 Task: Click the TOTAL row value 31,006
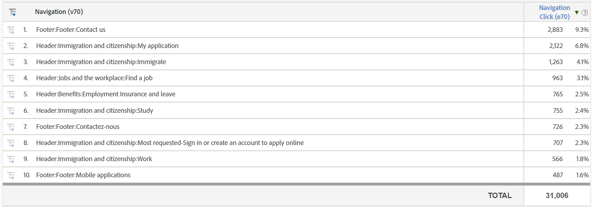pos(557,196)
